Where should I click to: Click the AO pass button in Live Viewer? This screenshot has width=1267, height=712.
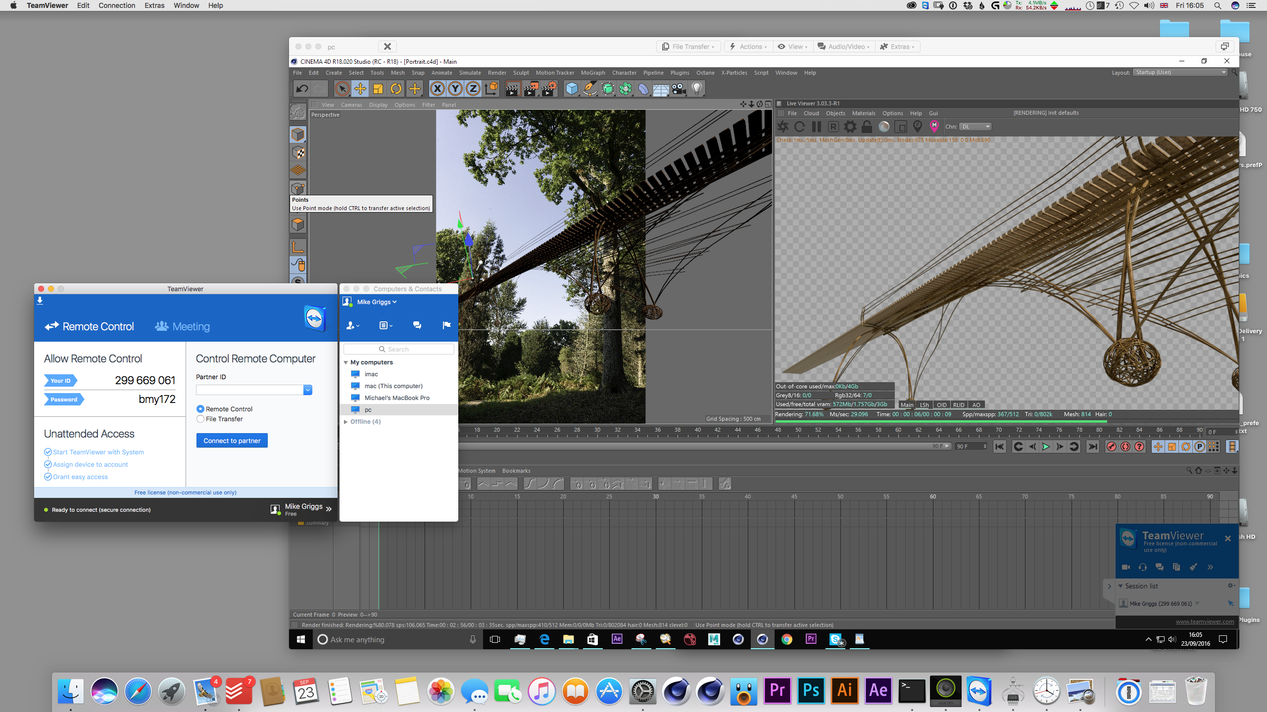click(976, 404)
